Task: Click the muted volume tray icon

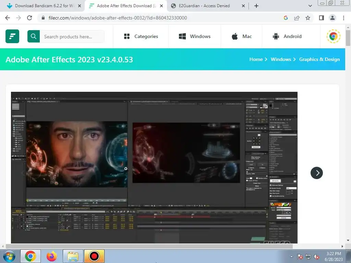Action: [x=316, y=257]
